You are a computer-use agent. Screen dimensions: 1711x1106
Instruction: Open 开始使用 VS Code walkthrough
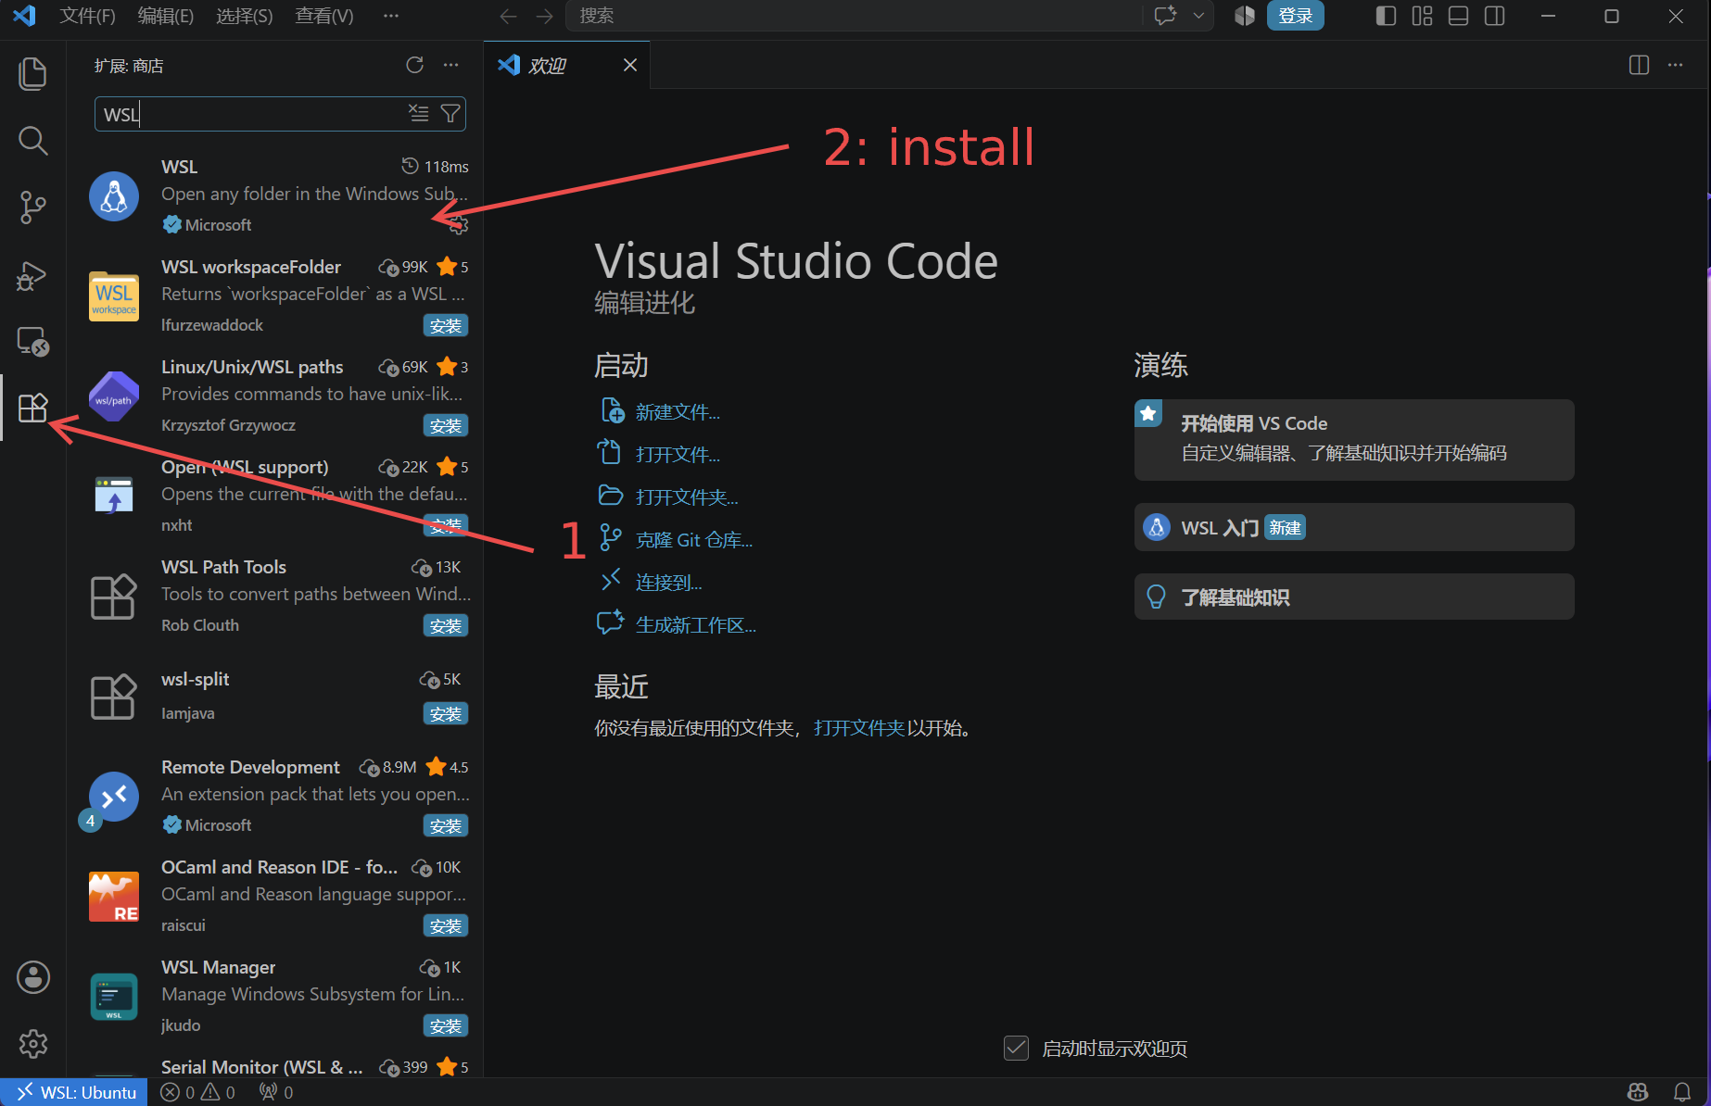pyautogui.click(x=1354, y=440)
